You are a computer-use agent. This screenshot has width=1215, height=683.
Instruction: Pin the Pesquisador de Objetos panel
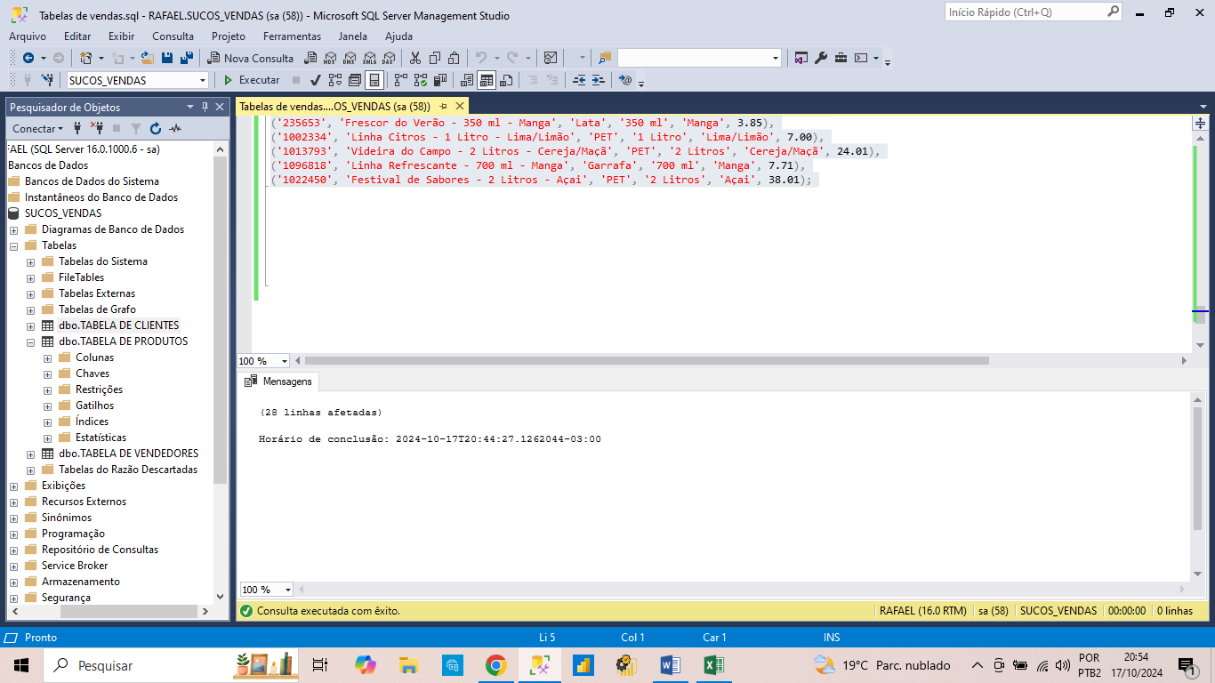pyautogui.click(x=205, y=107)
